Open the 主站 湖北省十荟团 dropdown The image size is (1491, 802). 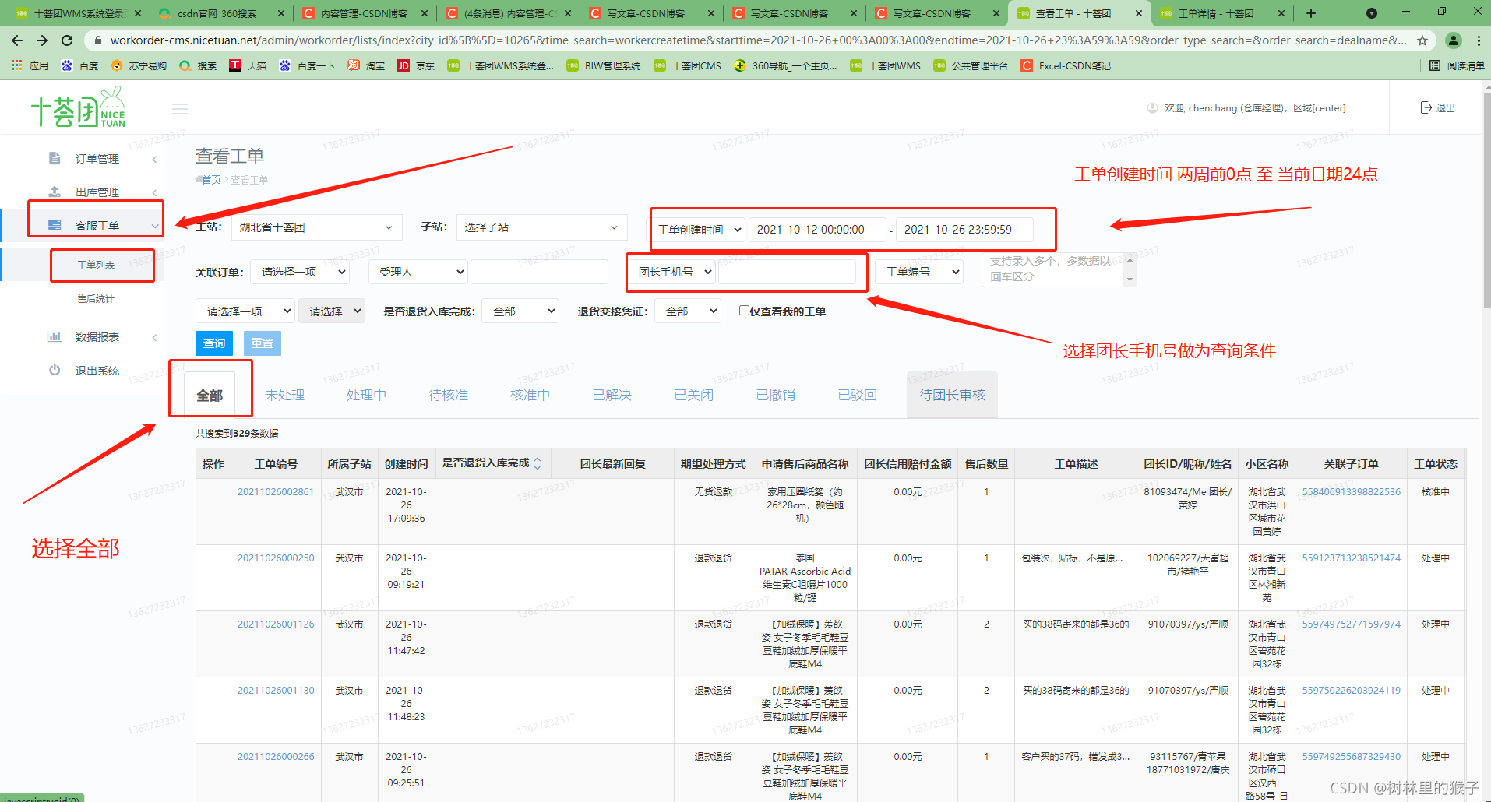click(316, 227)
